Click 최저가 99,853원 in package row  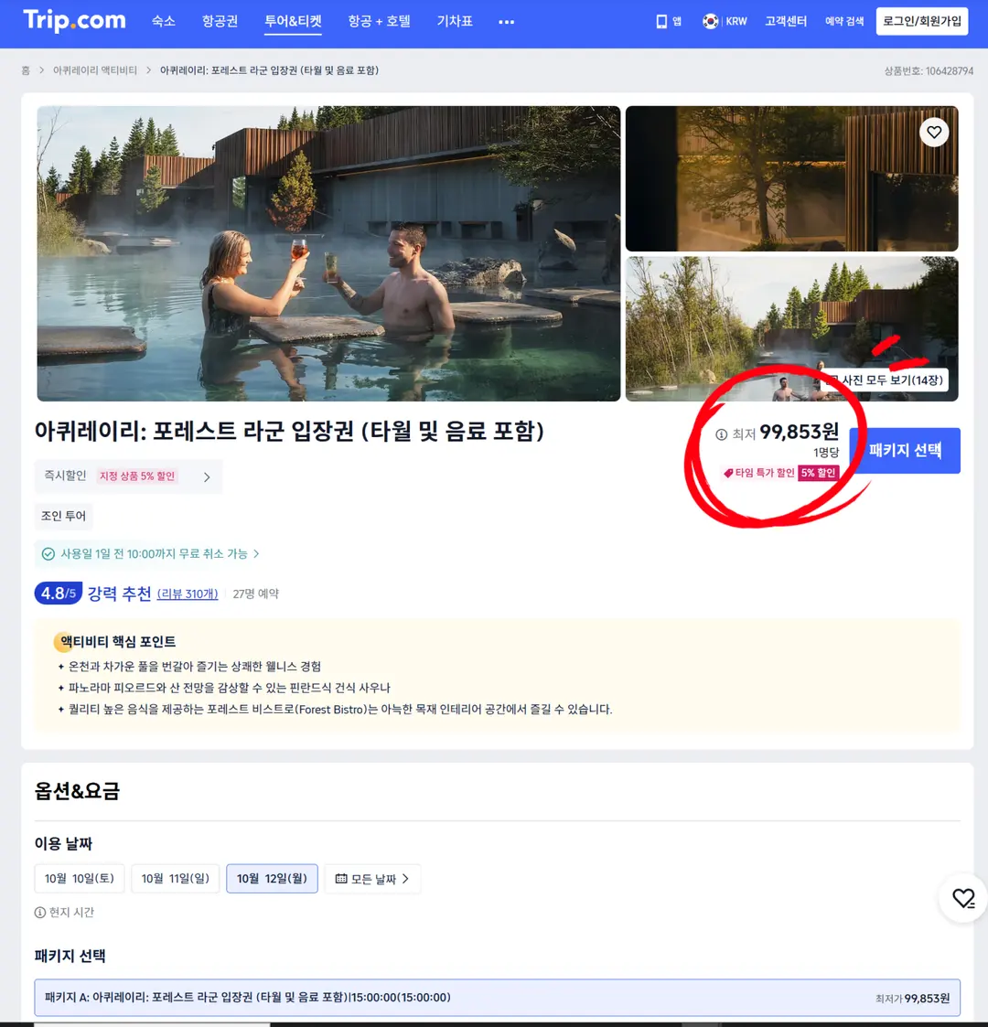[912, 998]
